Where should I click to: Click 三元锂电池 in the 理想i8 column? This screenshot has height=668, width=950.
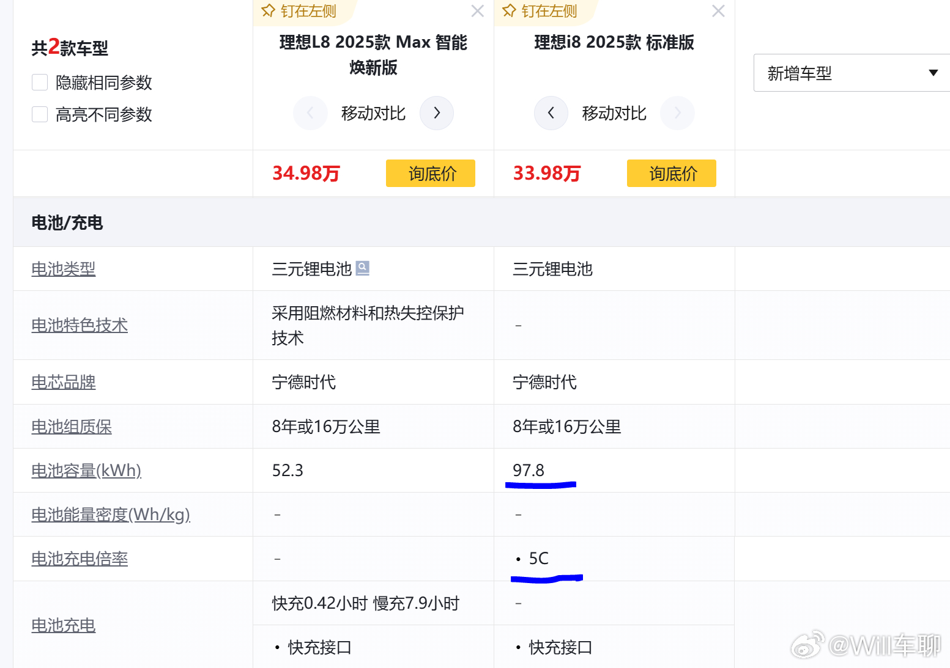pyautogui.click(x=553, y=269)
